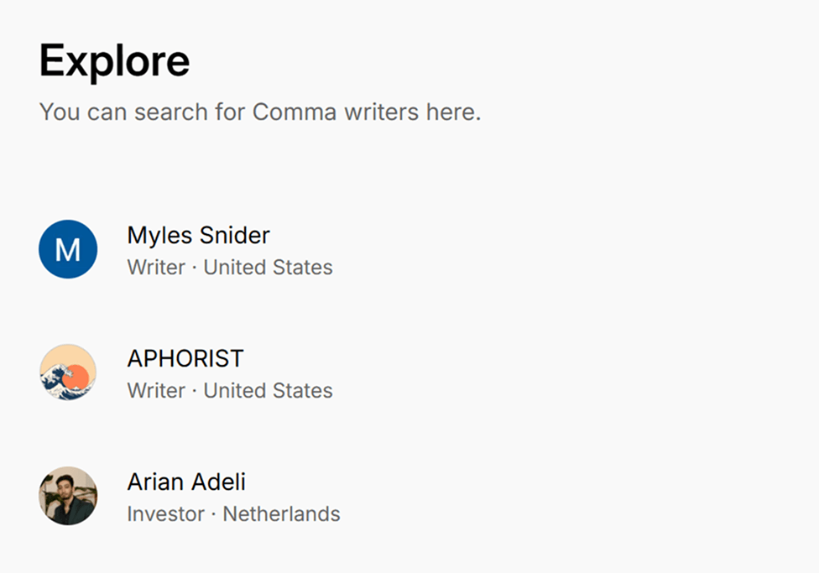
Task: Click the word "search" in the description
Action: 171,112
